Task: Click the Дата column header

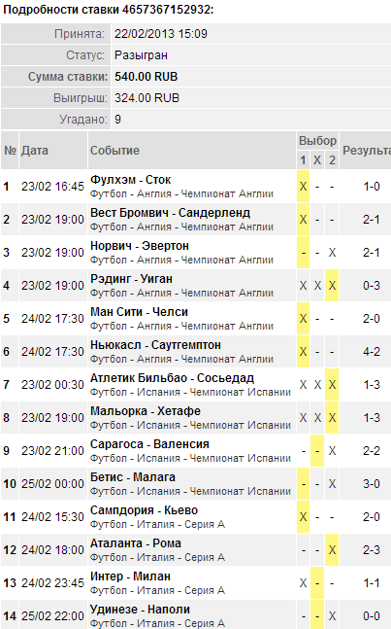Action: [x=35, y=151]
